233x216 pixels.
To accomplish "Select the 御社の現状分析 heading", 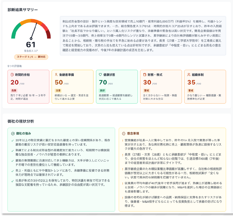I will tap(21, 121).
